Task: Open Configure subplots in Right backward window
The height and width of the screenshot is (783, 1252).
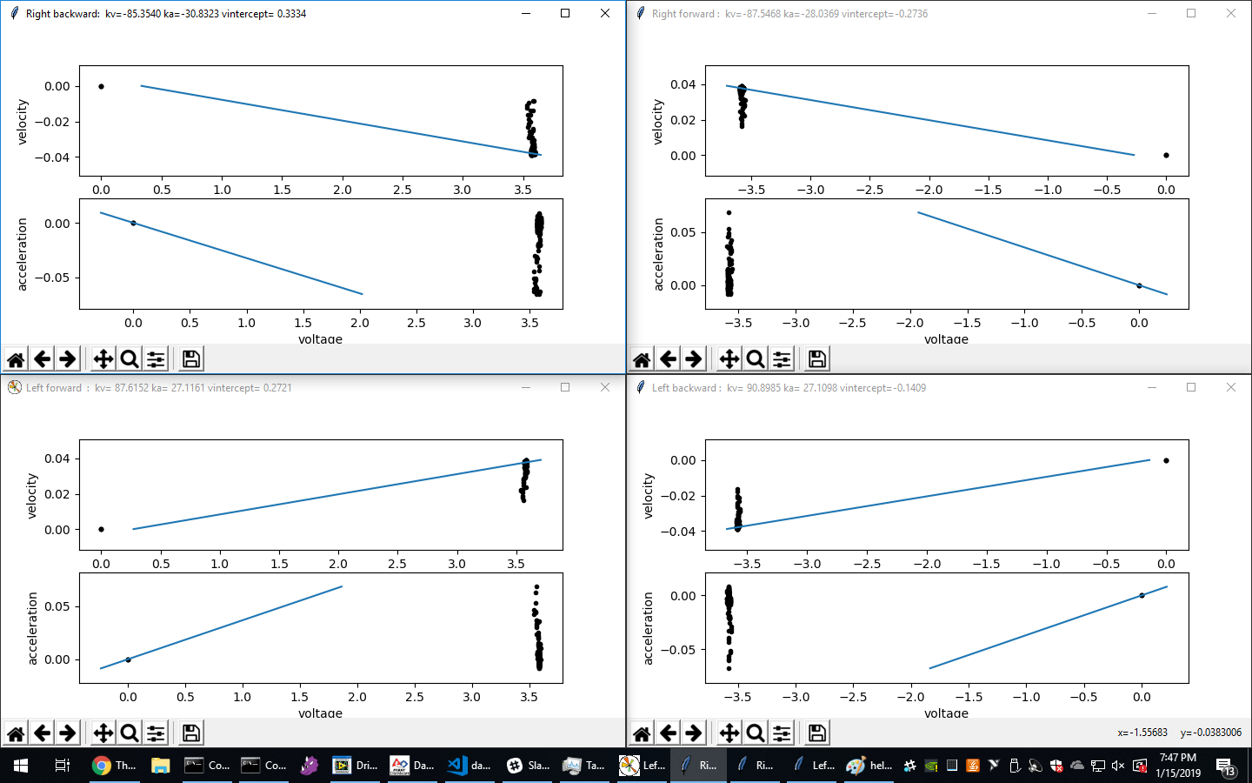Action: click(x=156, y=359)
